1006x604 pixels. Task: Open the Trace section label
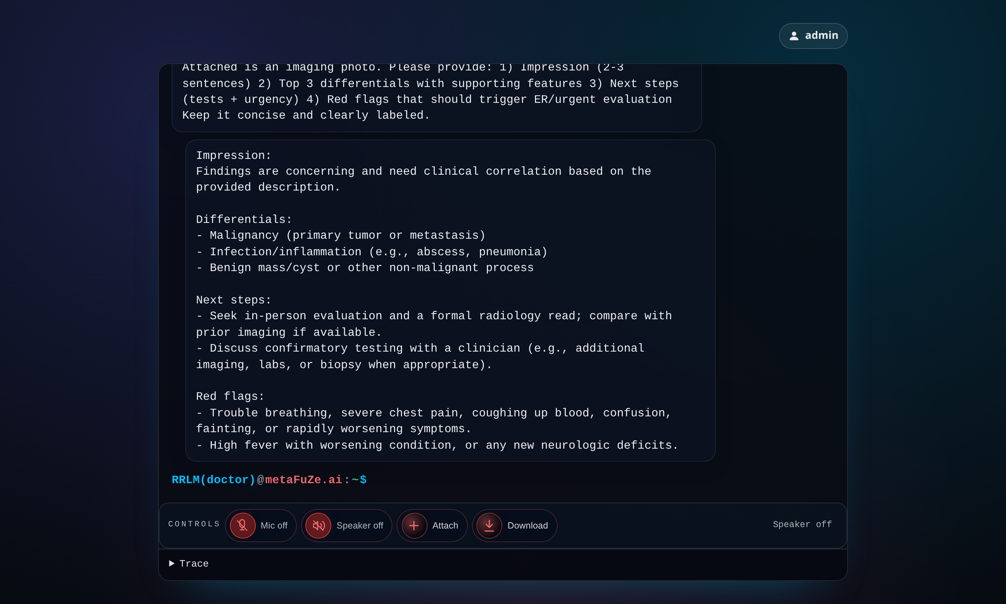pyautogui.click(x=194, y=564)
